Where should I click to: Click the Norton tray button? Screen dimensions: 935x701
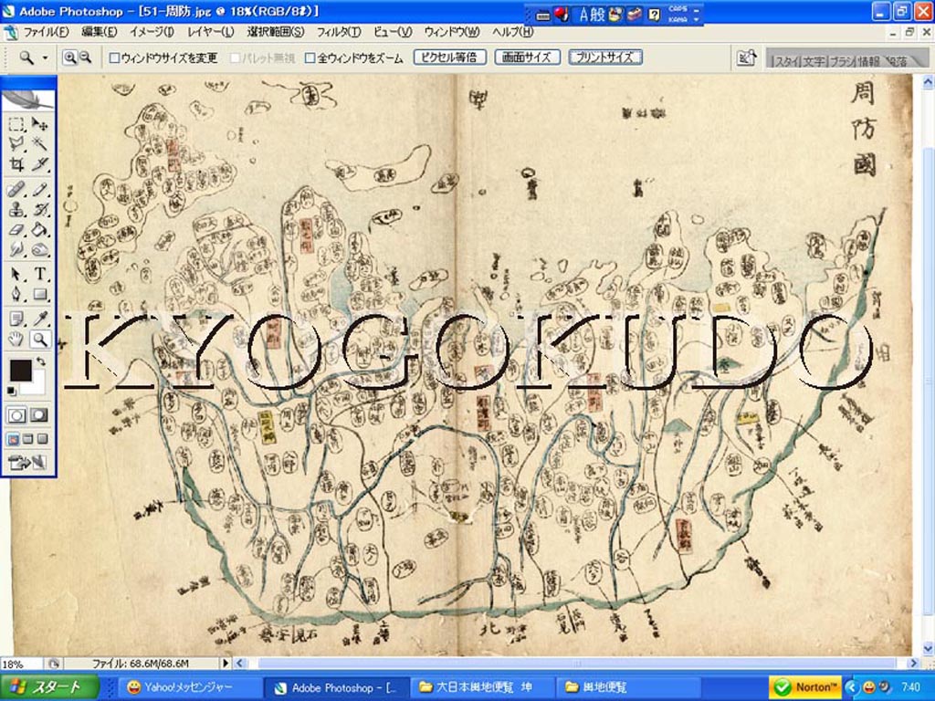(804, 687)
